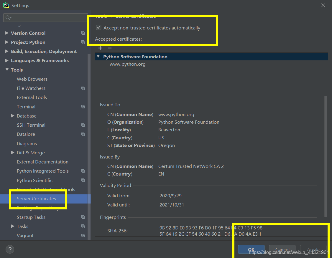
Task: Click project-level icon beside Startup Tasks
Action: click(83, 217)
